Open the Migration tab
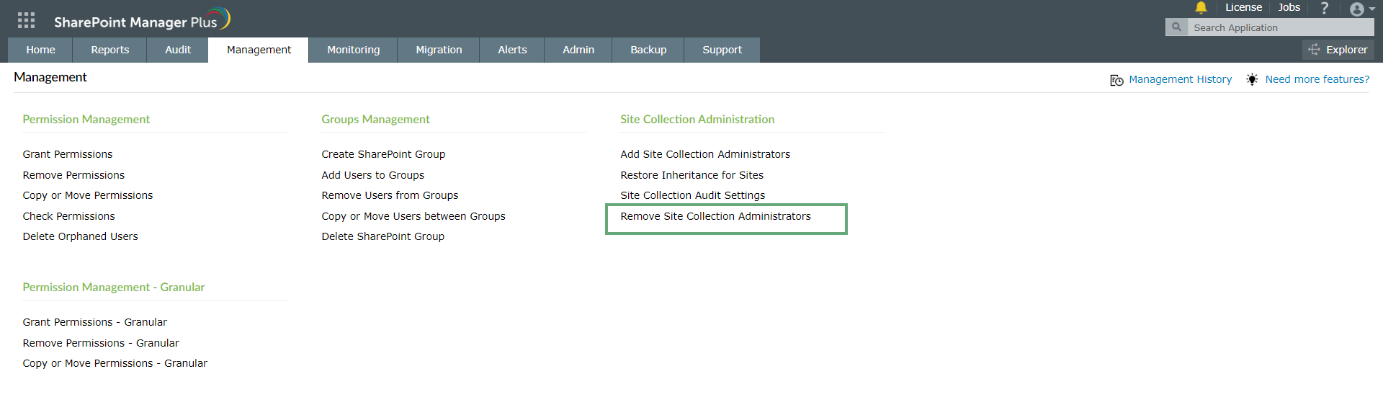Viewport: 1383px width, 405px height. point(439,50)
